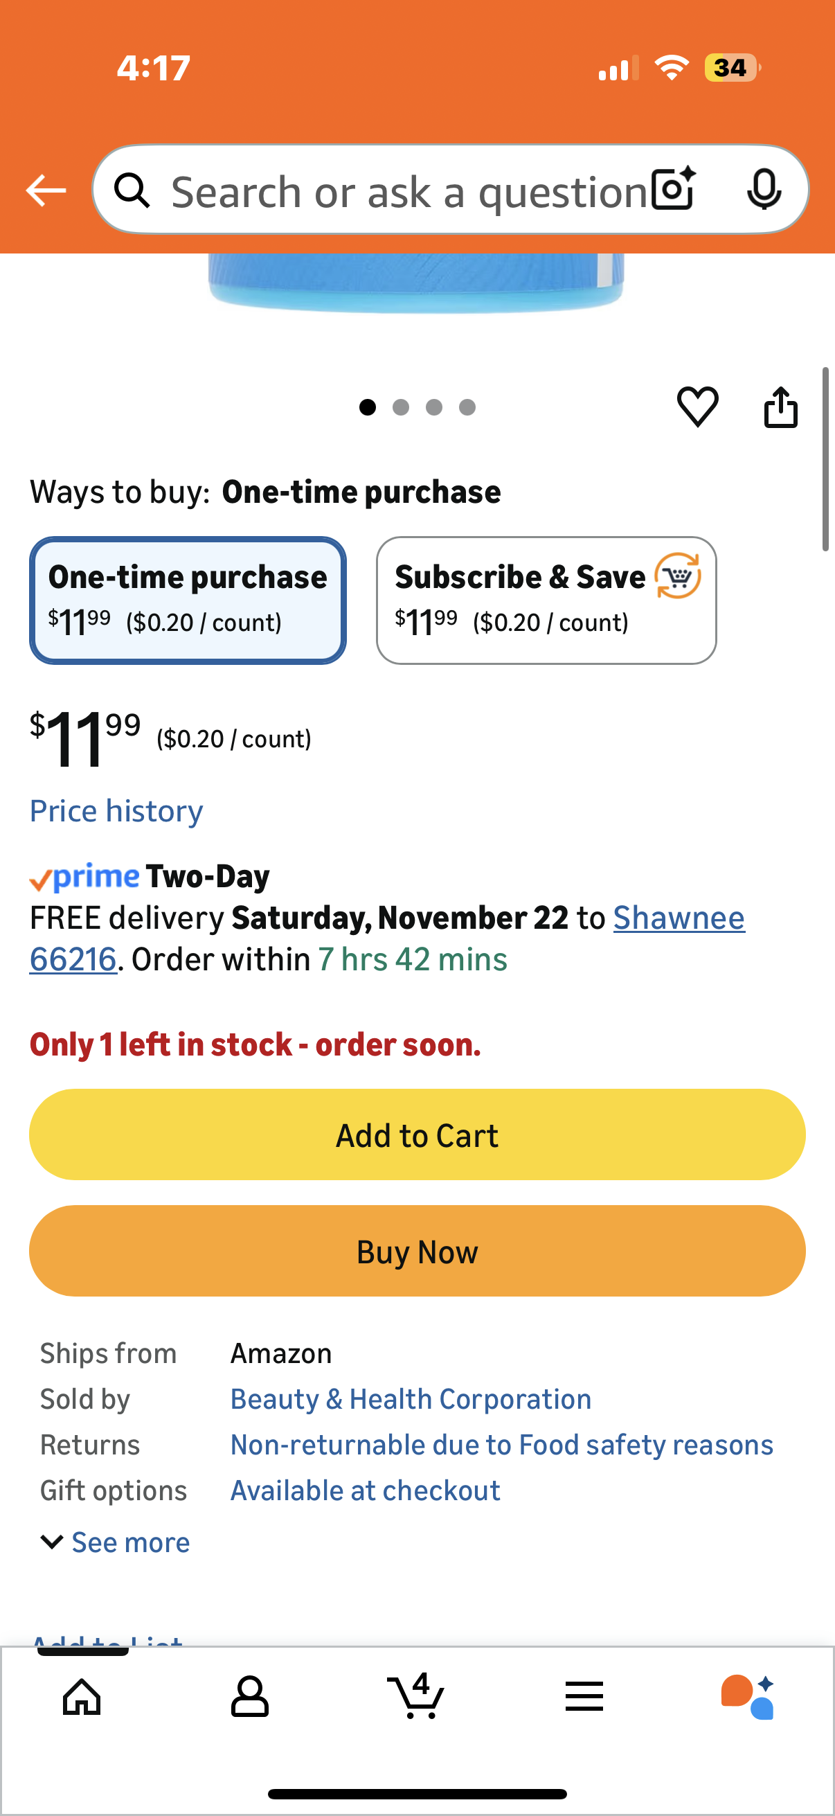Viewport: 835px width, 1816px height.
Task: Select Subscribe & Save option
Action: pos(546,600)
